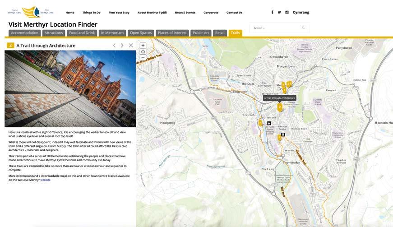
Task: Reset map to home extent
Action: 143,51
